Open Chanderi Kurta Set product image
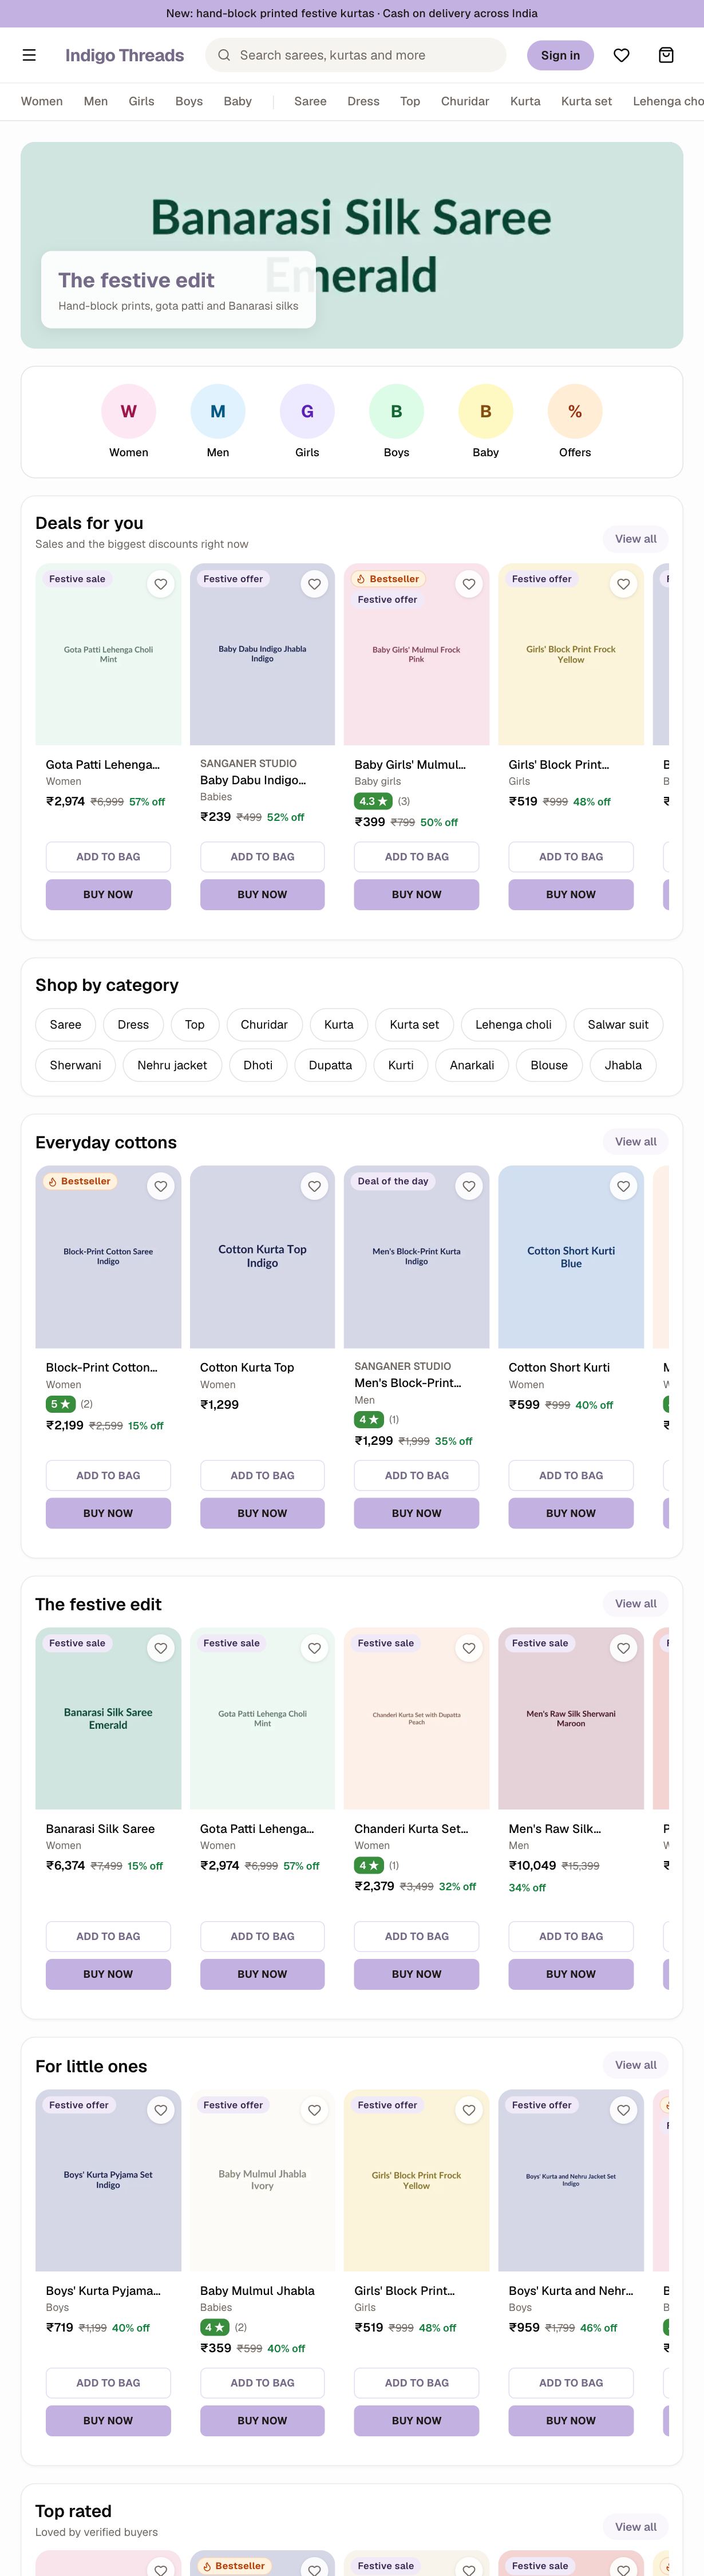The image size is (704, 2576). click(417, 1719)
